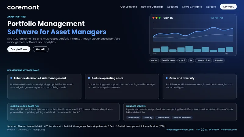This screenshot has height=137, width=244.
Task: Click the green dot in Clarion window
Action: click(x=160, y=18)
